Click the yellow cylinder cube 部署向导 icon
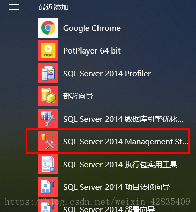The width and height of the screenshot is (196, 212). 48,96
